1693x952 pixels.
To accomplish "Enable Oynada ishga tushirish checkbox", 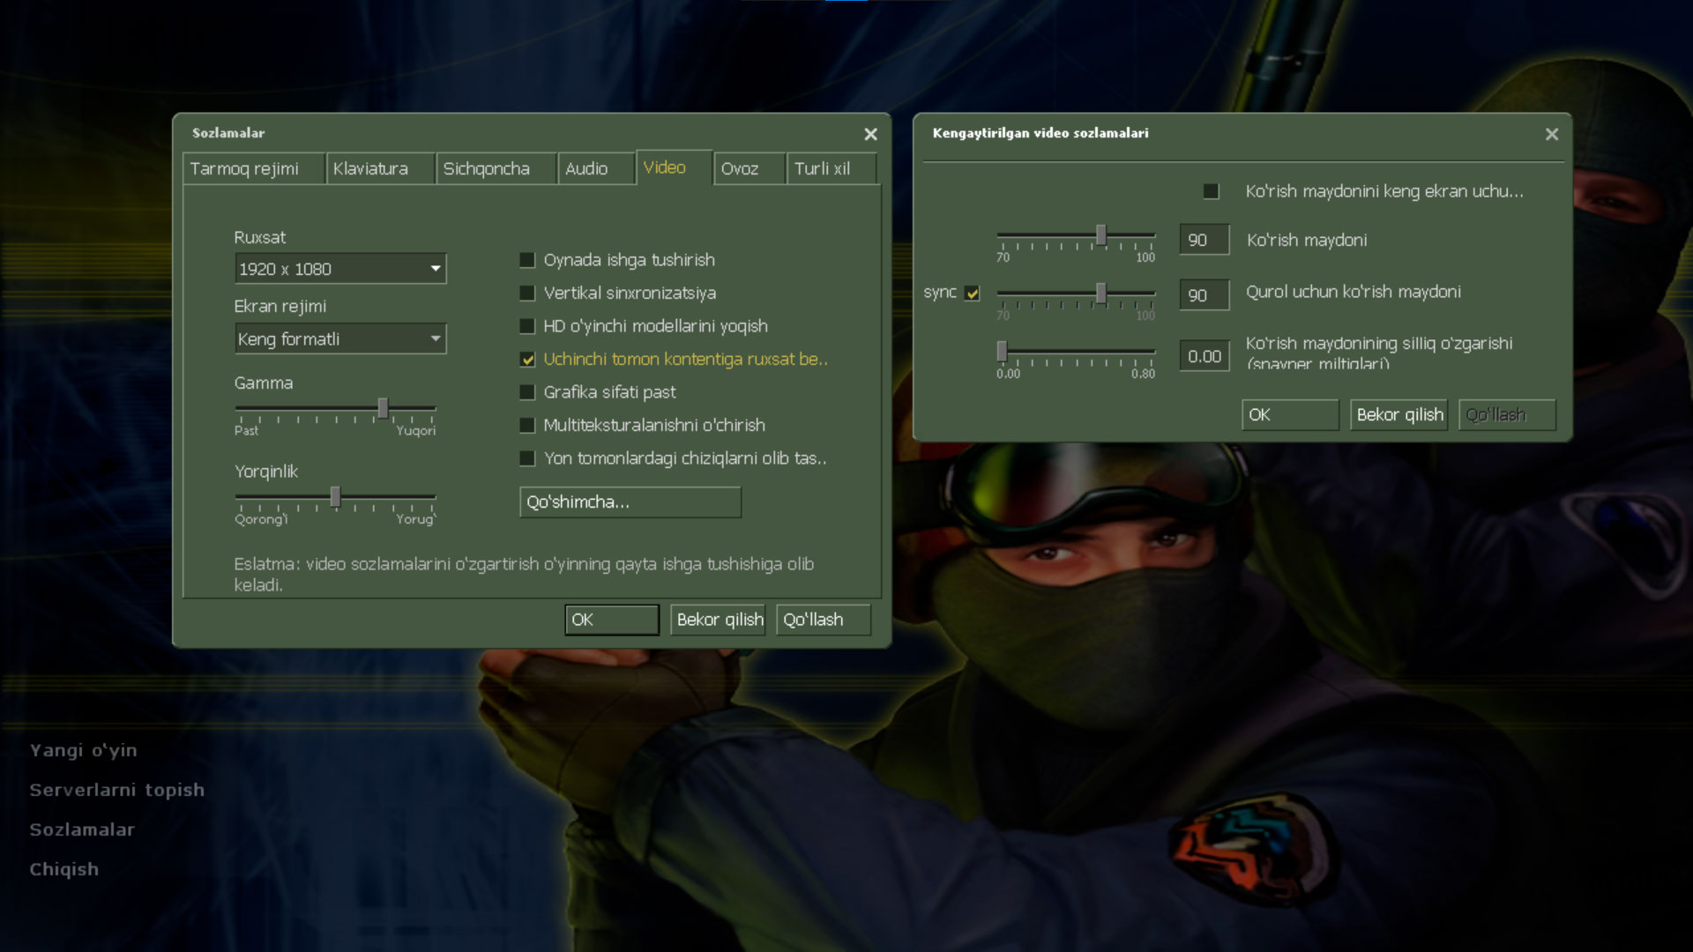I will (527, 260).
